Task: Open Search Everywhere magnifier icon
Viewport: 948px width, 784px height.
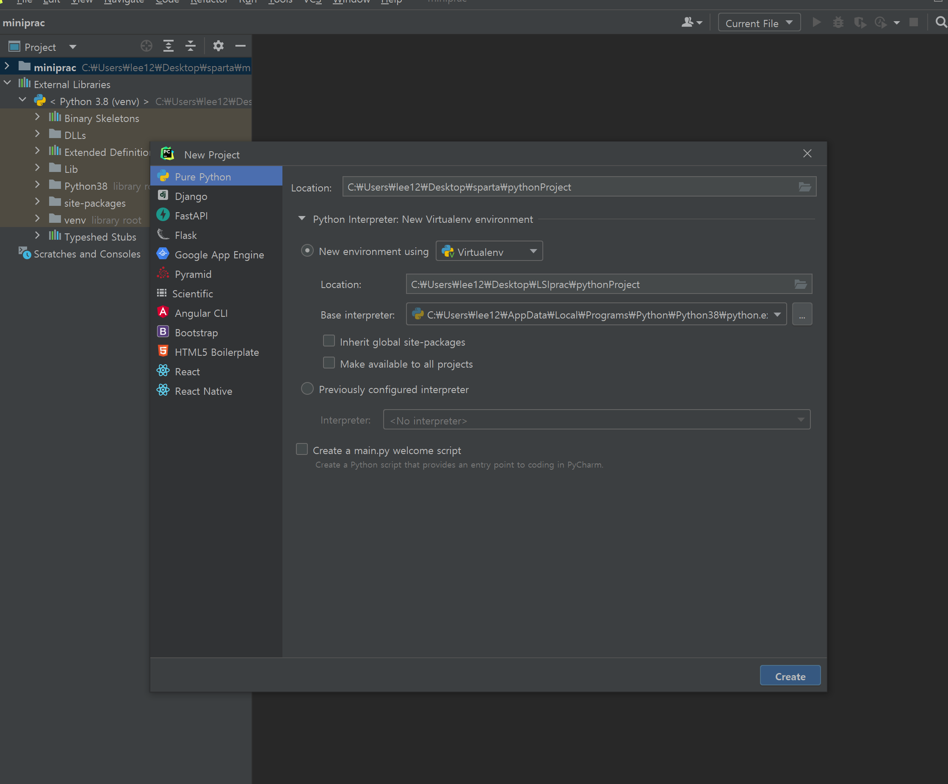Action: [941, 22]
